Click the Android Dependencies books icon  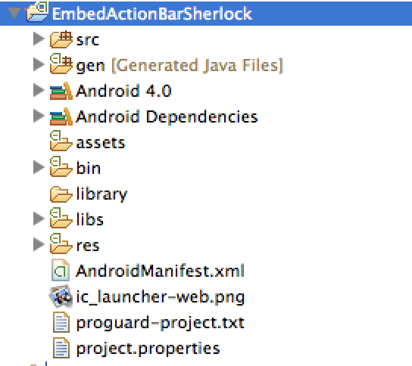pos(61,116)
